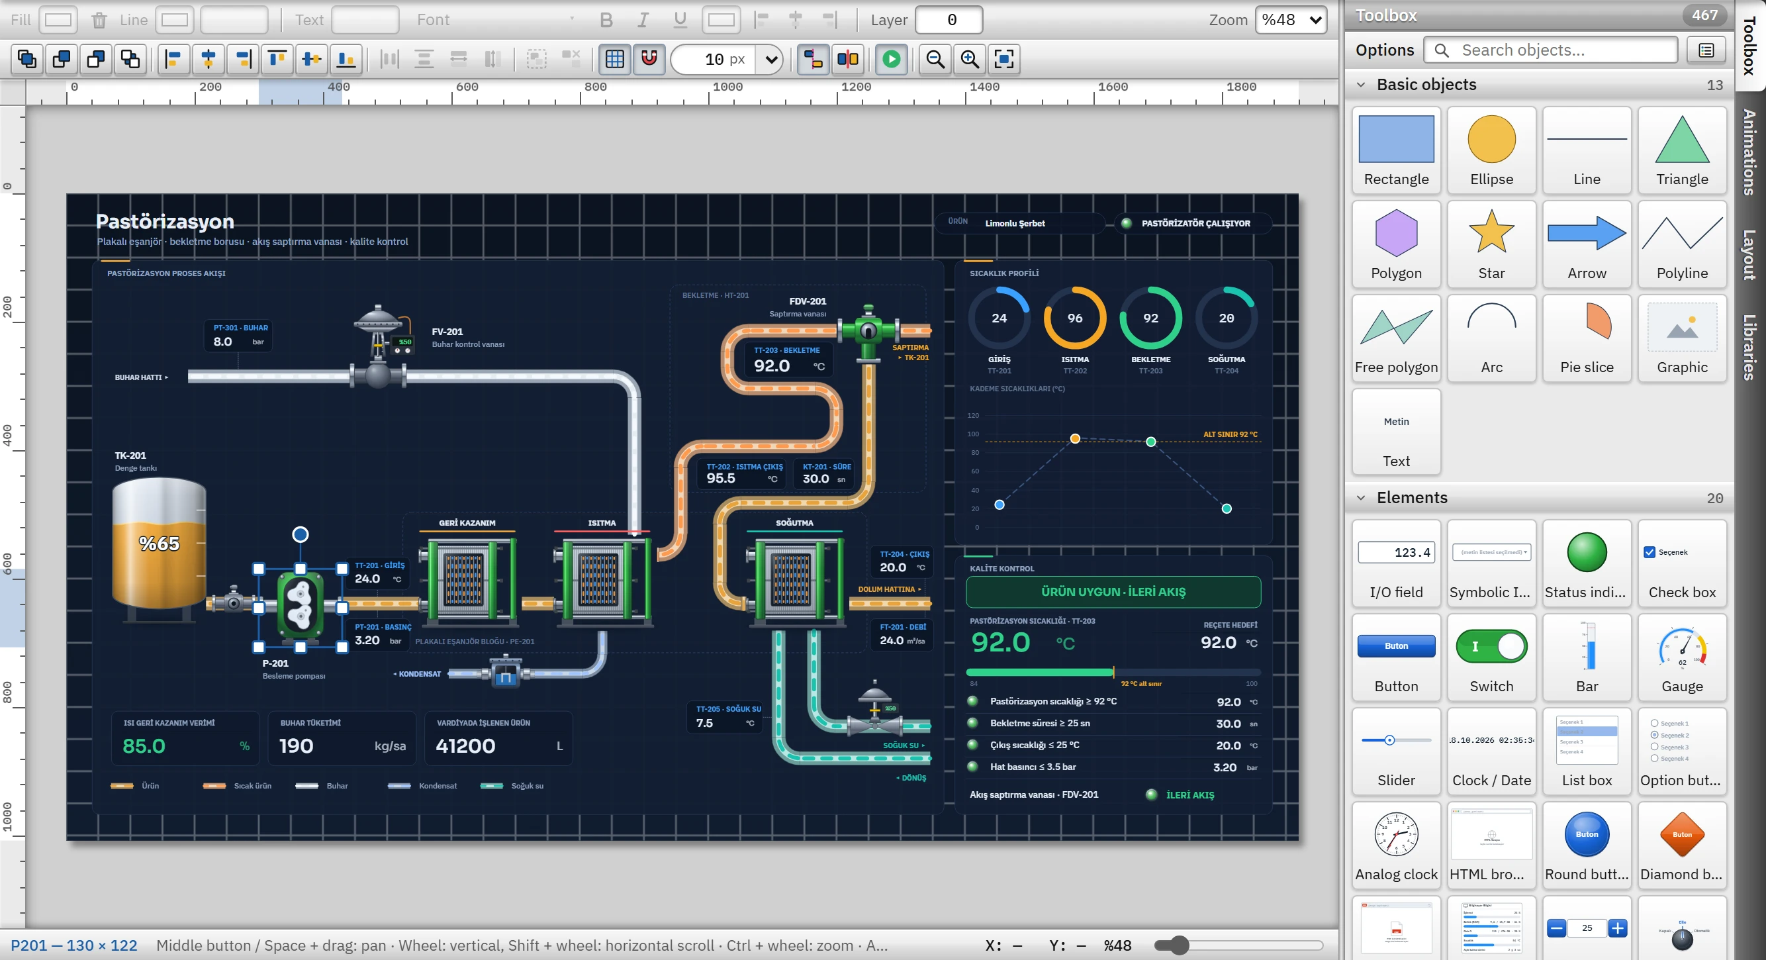Switch to the Layout side tab
Screen dimensions: 1766x960
[1750, 255]
